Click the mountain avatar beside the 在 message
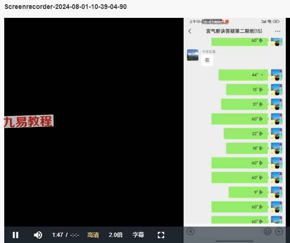This screenshot has height=243, width=290. tap(193, 55)
